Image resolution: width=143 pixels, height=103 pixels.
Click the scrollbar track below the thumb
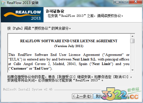click(132, 56)
